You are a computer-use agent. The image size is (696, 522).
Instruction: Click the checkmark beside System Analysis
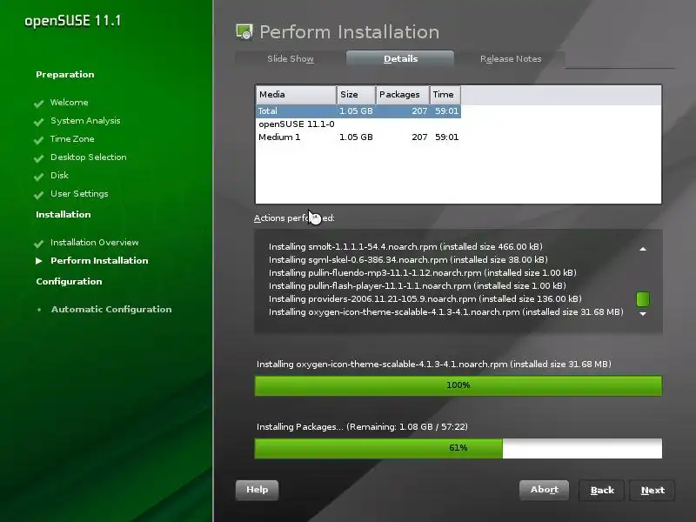click(38, 122)
